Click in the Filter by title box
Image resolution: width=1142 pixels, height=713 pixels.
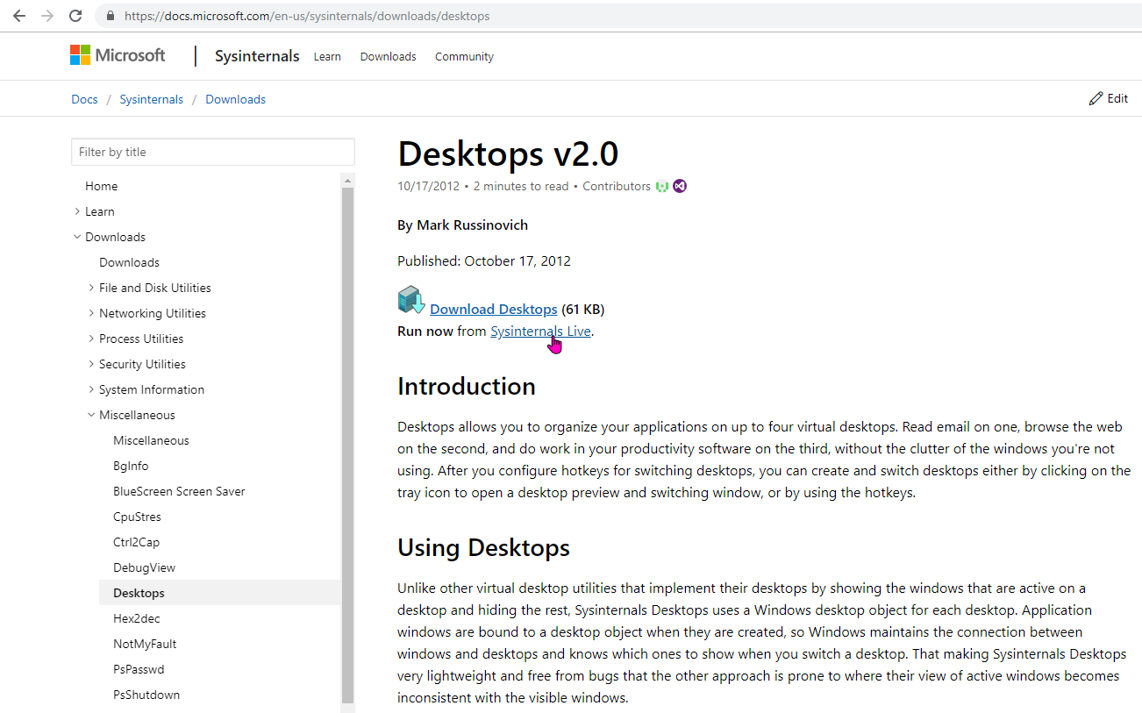[x=213, y=152]
